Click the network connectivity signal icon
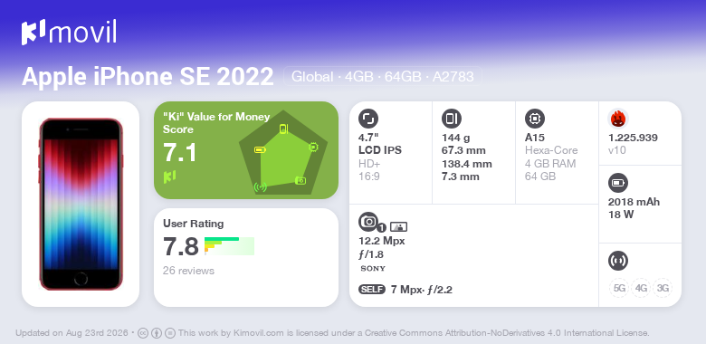This screenshot has width=706, height=344. [x=617, y=261]
